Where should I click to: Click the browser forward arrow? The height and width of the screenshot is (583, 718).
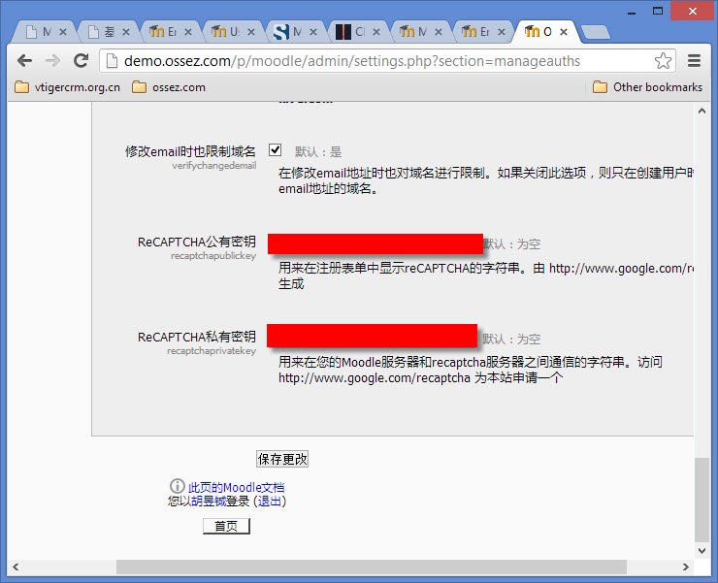tap(52, 60)
